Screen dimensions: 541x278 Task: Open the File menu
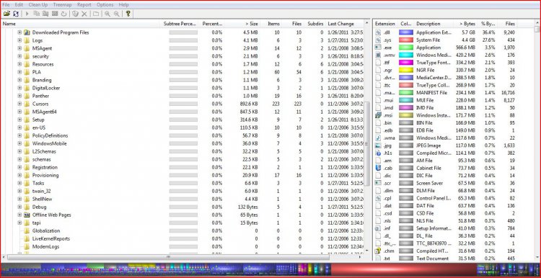pyautogui.click(x=6, y=5)
